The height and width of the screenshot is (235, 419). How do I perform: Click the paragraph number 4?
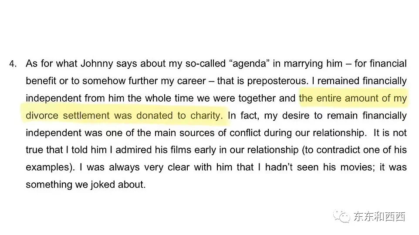pos(13,64)
